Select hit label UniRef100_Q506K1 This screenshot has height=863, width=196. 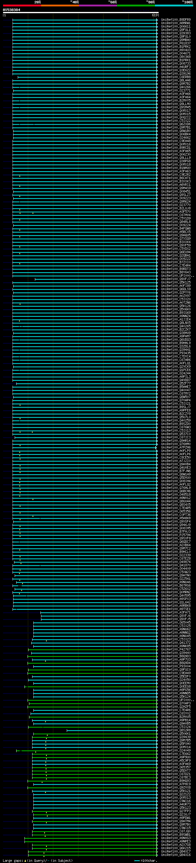point(175,734)
